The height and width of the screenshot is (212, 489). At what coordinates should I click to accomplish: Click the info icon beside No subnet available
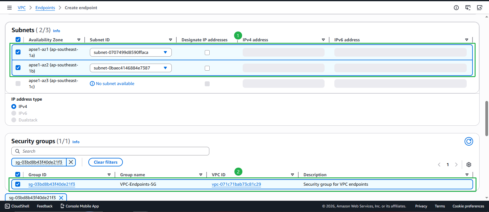[92, 84]
